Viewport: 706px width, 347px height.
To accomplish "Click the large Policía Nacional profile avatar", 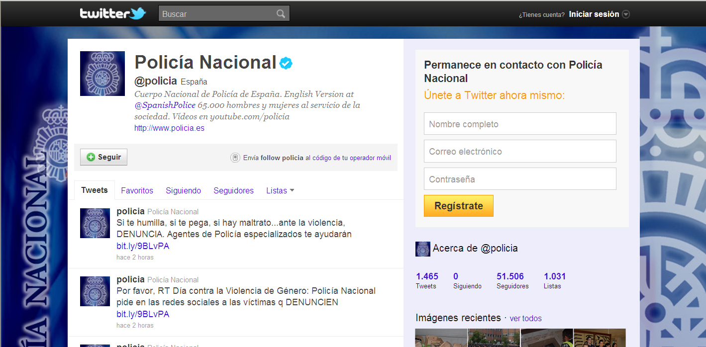I will 102,74.
